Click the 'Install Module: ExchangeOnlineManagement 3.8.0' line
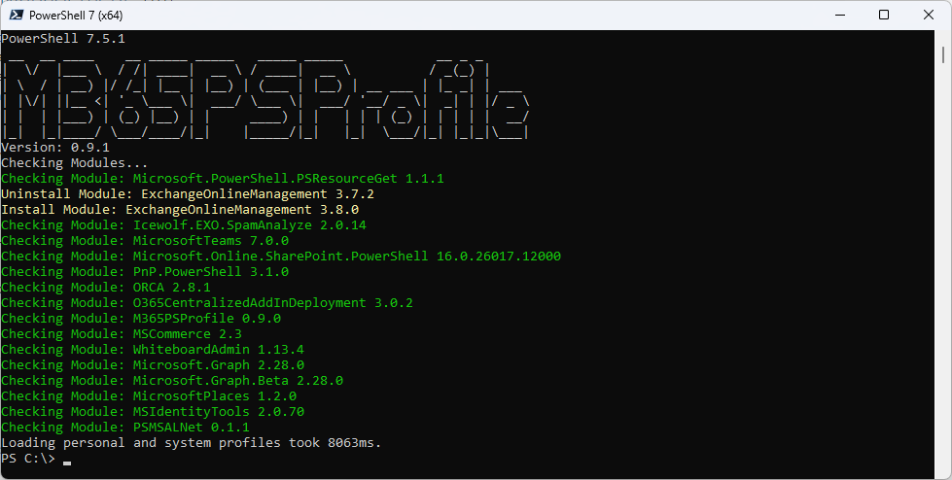The image size is (952, 480). [180, 209]
